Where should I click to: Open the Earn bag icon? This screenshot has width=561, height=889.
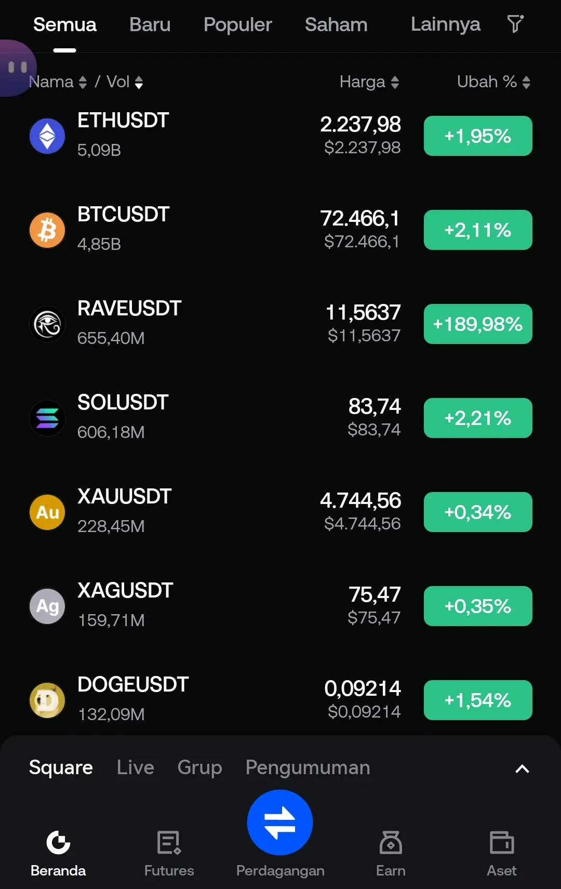(391, 842)
